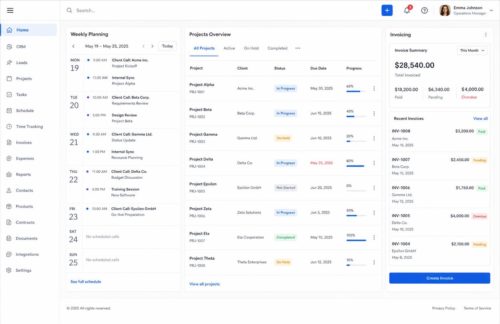Open the hamburger menu icon

[10, 10]
